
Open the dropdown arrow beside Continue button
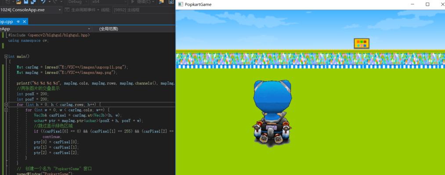(x=154, y=2)
